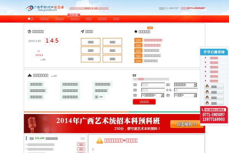229x153 pixels.
Task: Open the last item in the red navigation bar
Action: [116, 19]
